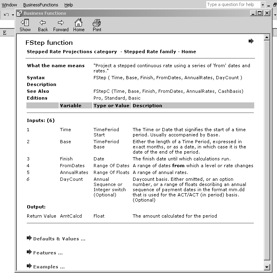Click the Business Functions title bar icon

[19, 13]
